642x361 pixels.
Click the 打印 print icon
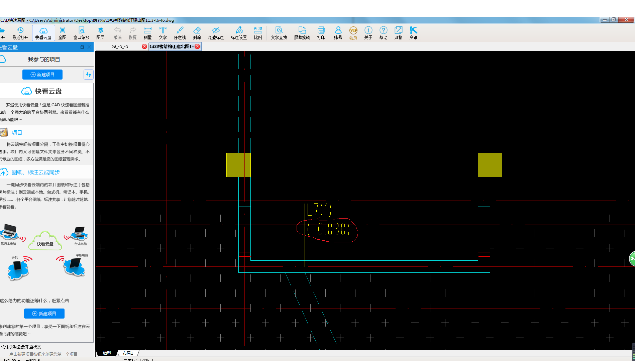point(321,33)
